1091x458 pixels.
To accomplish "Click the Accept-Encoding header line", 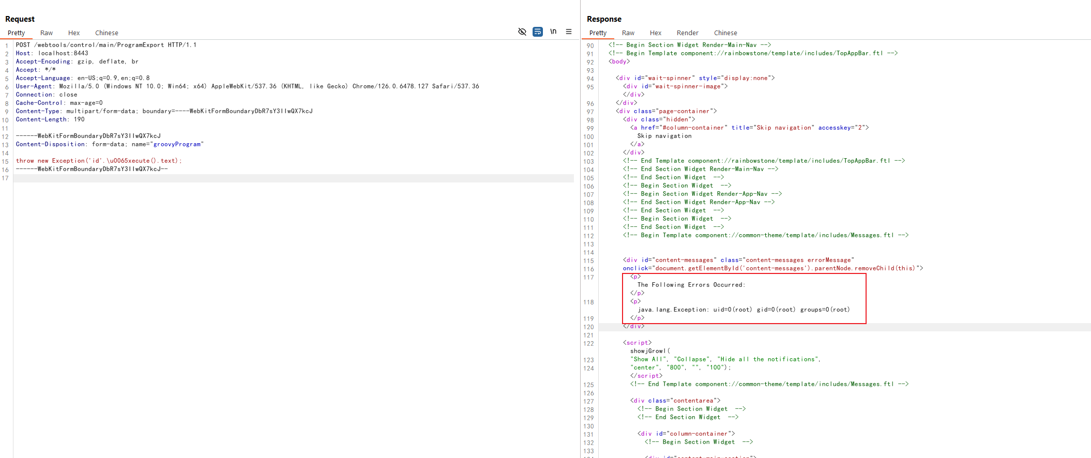I will pos(77,62).
